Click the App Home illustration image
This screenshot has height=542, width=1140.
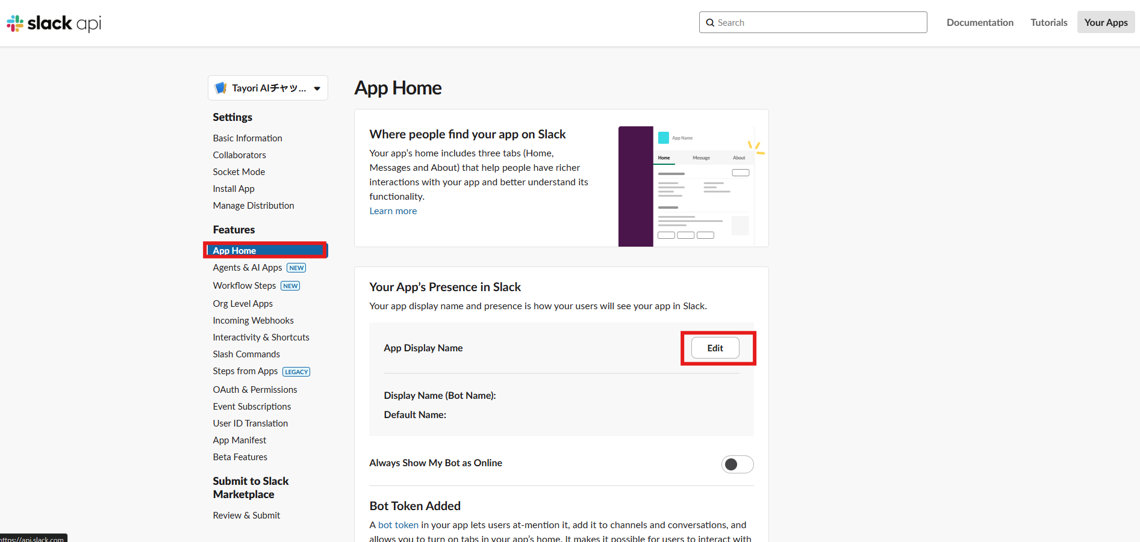point(686,186)
